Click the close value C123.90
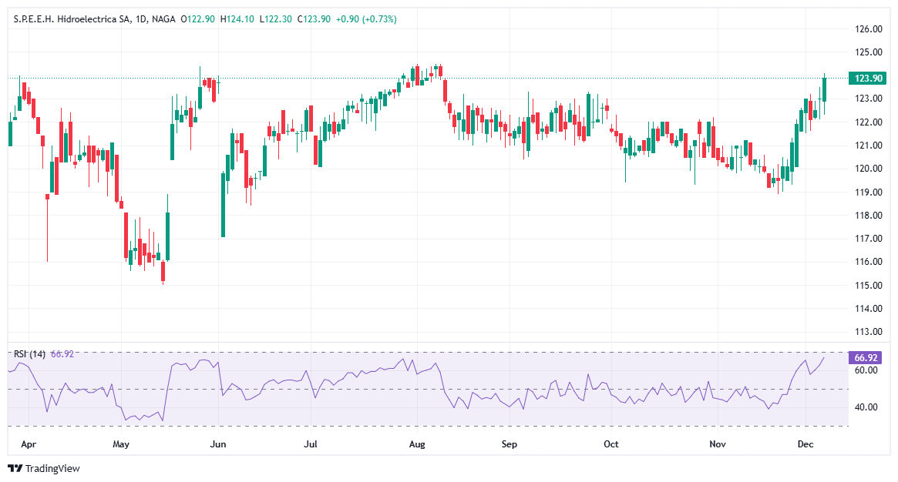Viewport: 898px width, 482px height. tap(314, 19)
